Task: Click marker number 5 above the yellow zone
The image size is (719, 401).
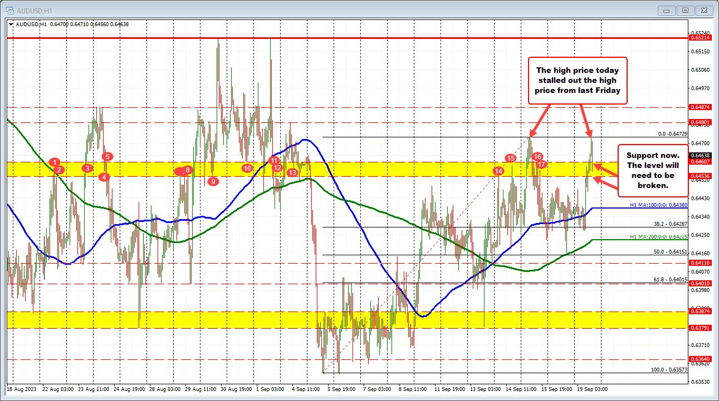Action: (x=106, y=156)
